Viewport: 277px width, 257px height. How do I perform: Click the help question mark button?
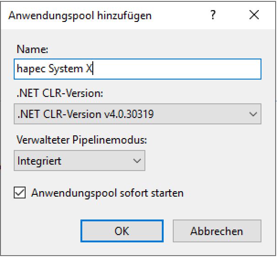213,16
